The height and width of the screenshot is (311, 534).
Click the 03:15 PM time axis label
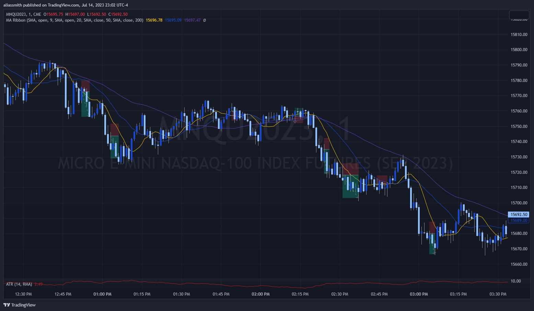click(x=458, y=294)
